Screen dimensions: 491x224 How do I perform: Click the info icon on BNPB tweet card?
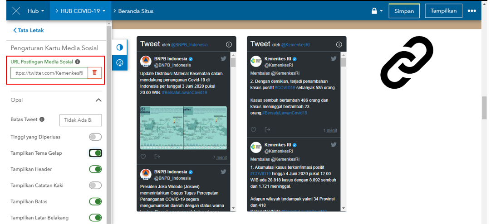click(x=229, y=45)
